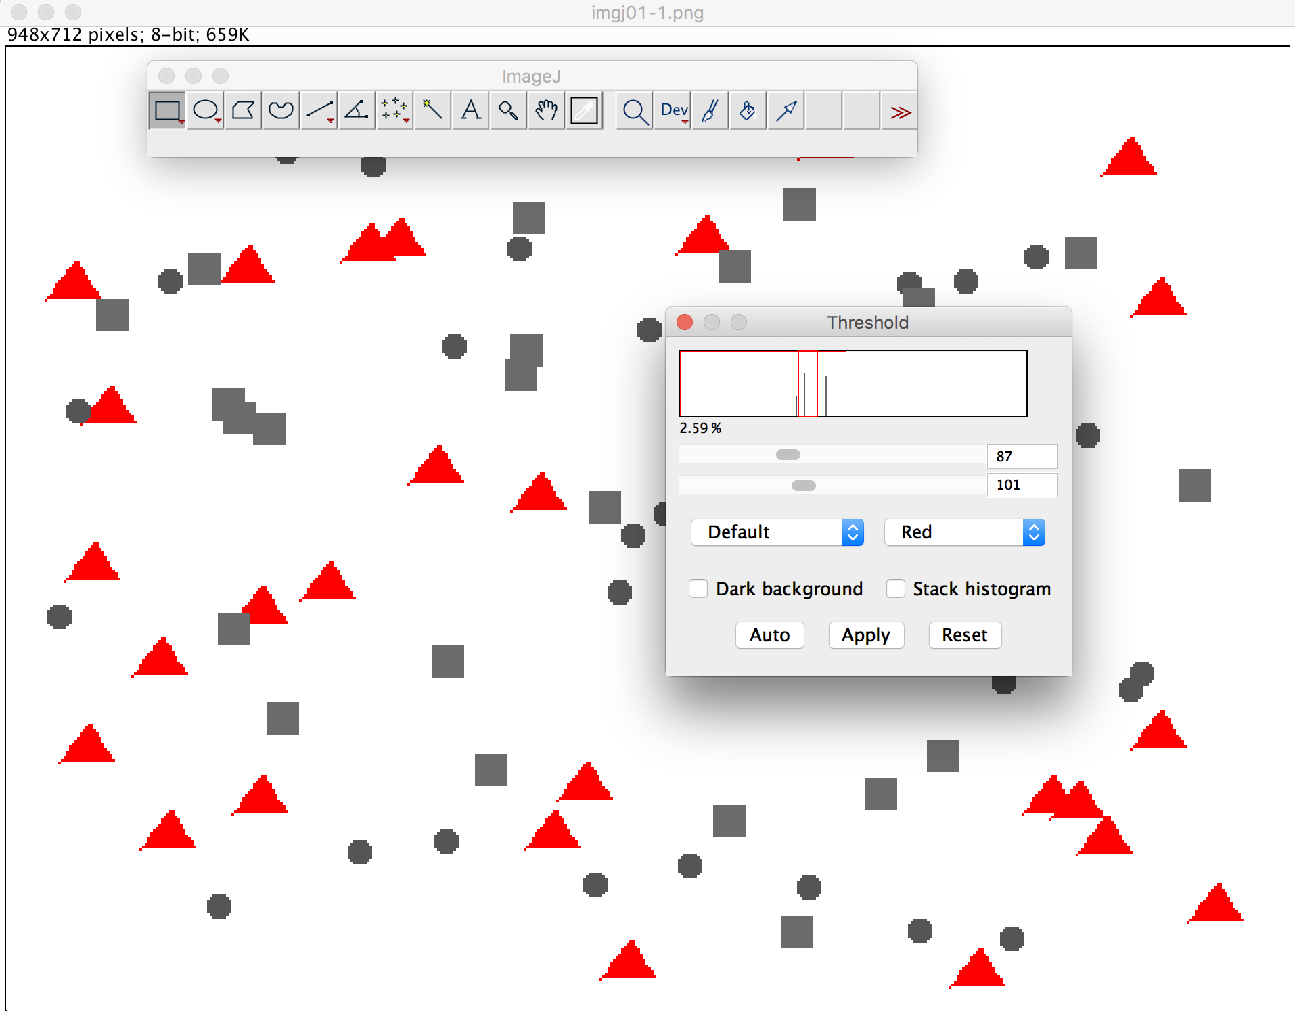Enable the Dark background checkbox
1295x1016 pixels.
click(698, 588)
